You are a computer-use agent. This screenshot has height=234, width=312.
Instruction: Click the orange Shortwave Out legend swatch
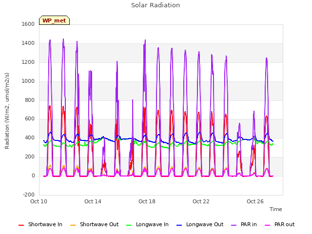pyautogui.click(x=73, y=225)
